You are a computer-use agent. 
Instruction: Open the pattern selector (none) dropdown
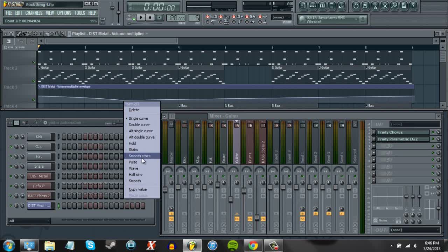pos(282,17)
